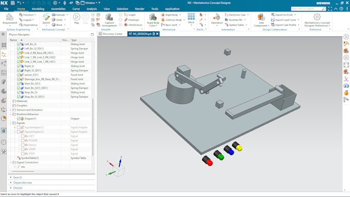Click Export Cam Profile
This screenshot has height=197, width=350.
pyautogui.click(x=284, y=25)
